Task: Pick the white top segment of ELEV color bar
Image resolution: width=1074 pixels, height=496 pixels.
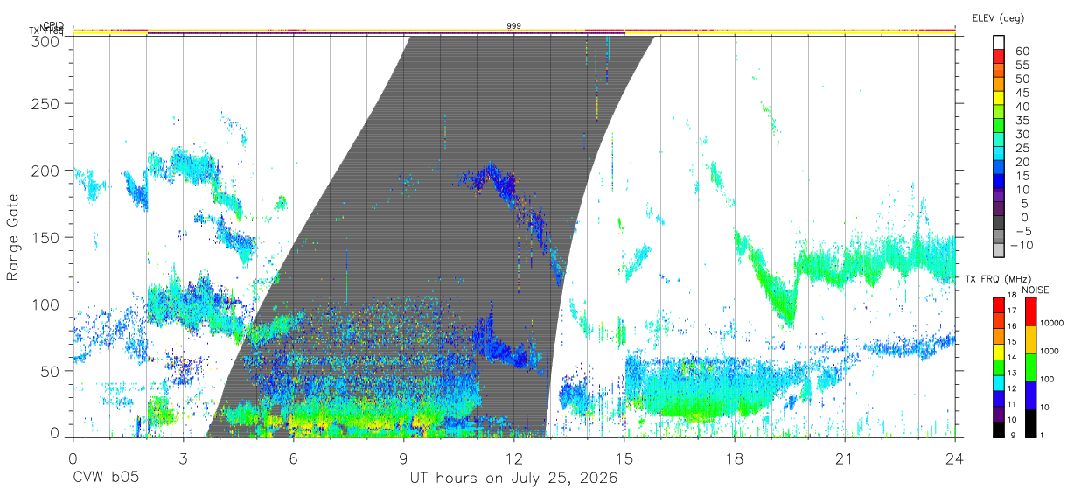Action: (x=1001, y=44)
